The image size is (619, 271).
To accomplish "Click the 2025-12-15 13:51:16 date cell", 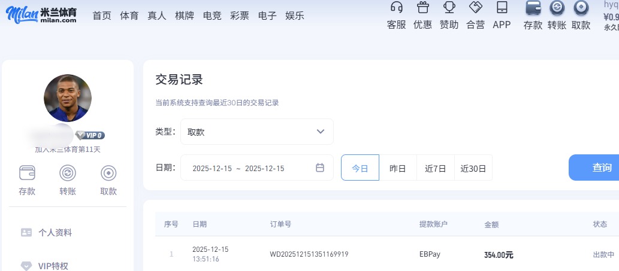I will 210,254.
